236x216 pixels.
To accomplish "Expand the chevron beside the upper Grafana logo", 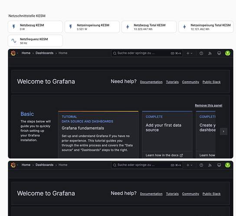I will (x=17, y=53).
